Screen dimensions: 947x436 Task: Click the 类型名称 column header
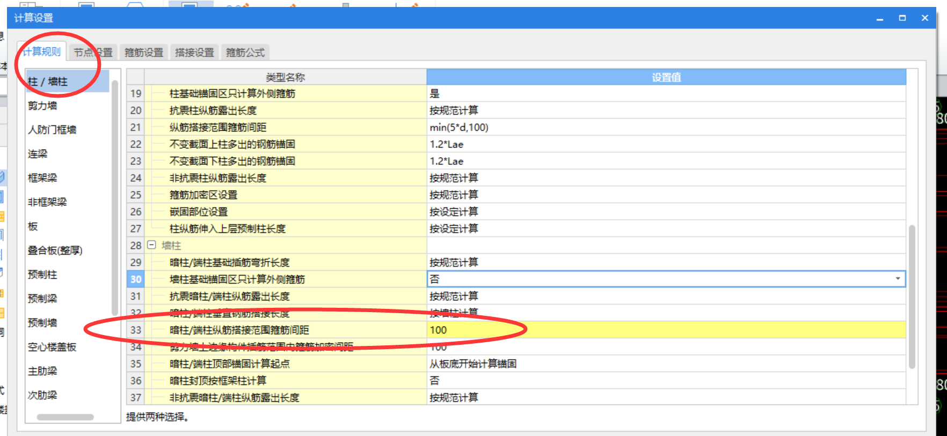(x=286, y=77)
